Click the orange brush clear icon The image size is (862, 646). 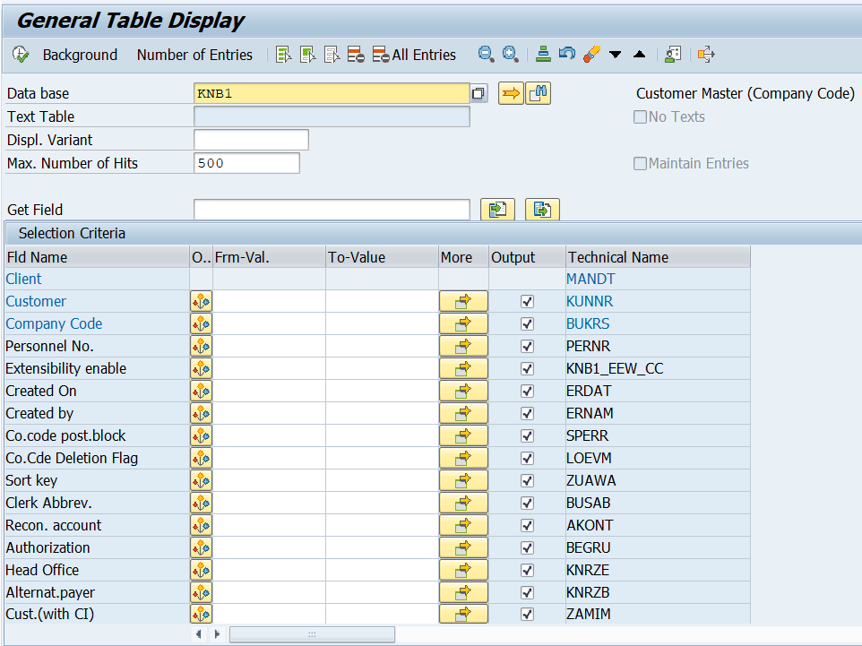(x=591, y=54)
